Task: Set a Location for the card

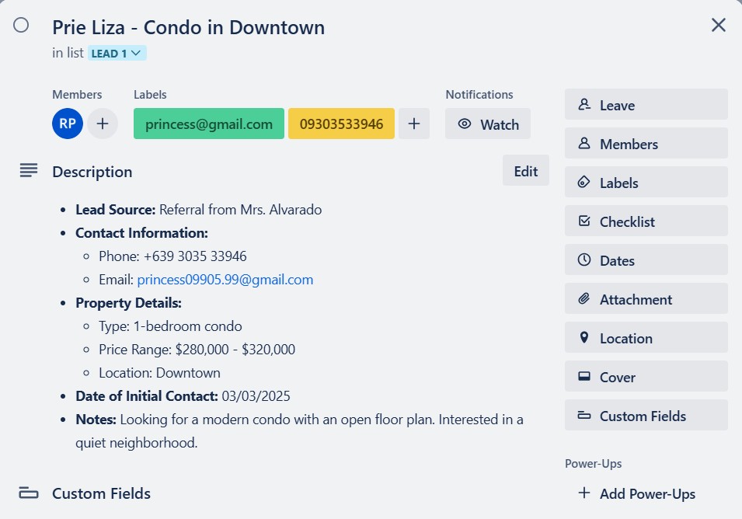Action: click(x=646, y=338)
